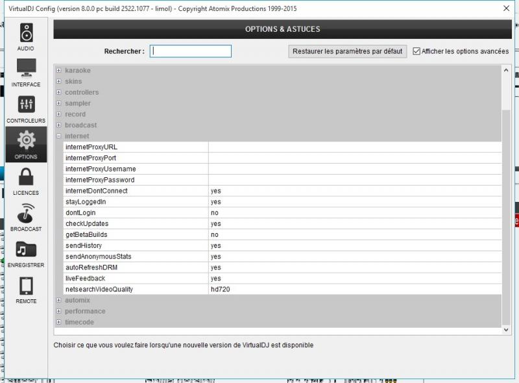The image size is (519, 383).
Task: Select the liveFeedback option
Action: (282, 278)
